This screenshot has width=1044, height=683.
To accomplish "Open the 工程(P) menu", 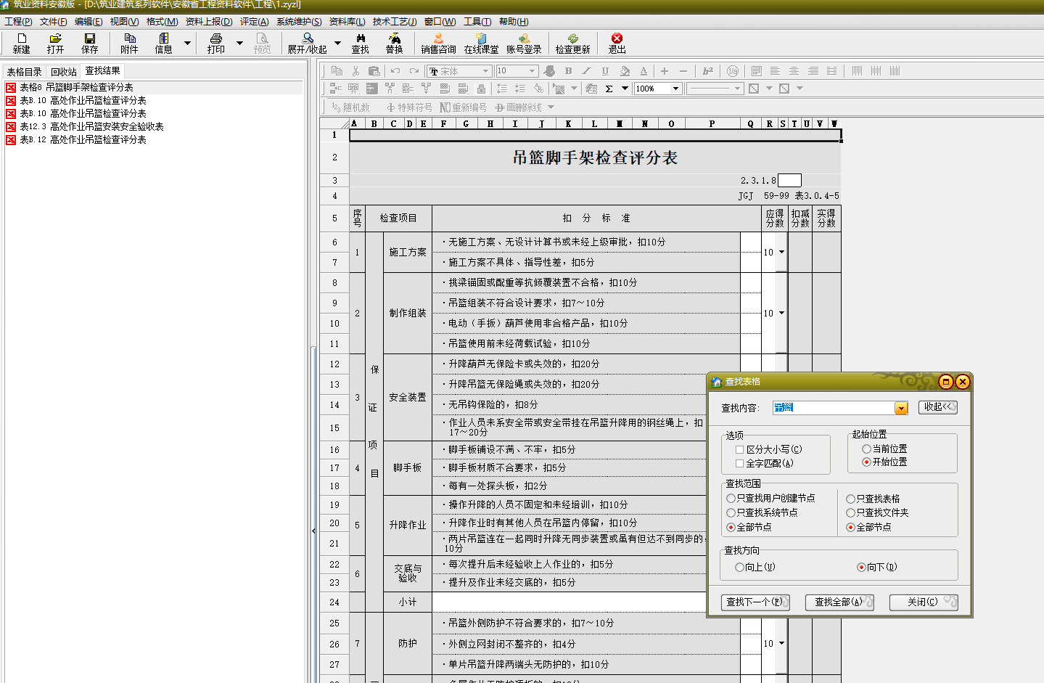I will pos(18,22).
